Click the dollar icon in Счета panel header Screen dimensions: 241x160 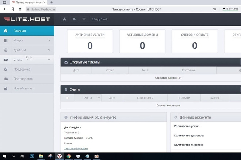click(66, 89)
